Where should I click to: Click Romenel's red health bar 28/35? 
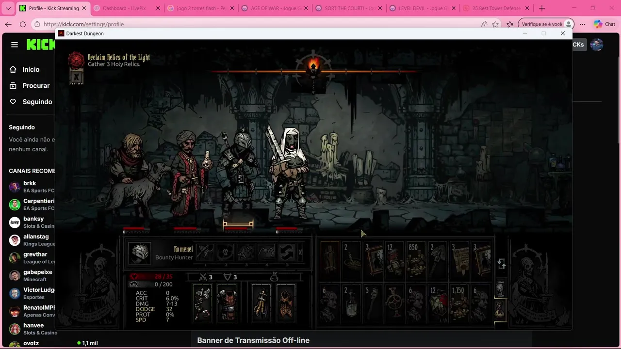[x=151, y=277]
